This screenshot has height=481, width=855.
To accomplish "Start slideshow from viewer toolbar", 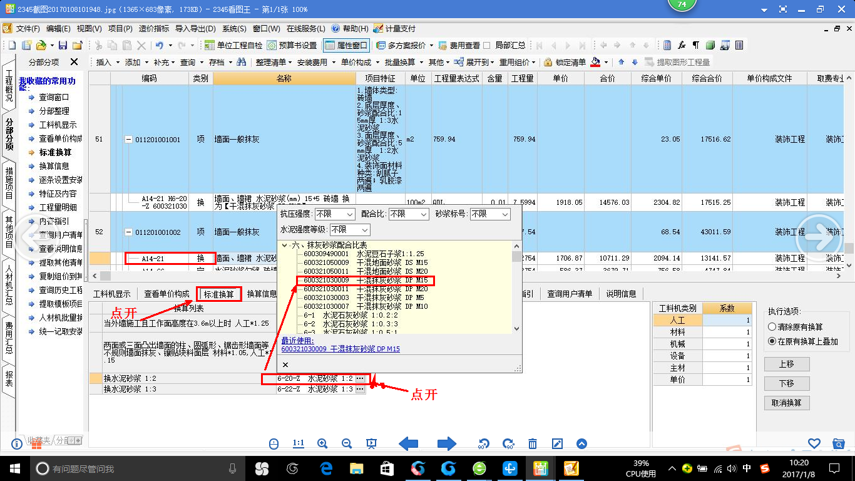I will pos(371,443).
